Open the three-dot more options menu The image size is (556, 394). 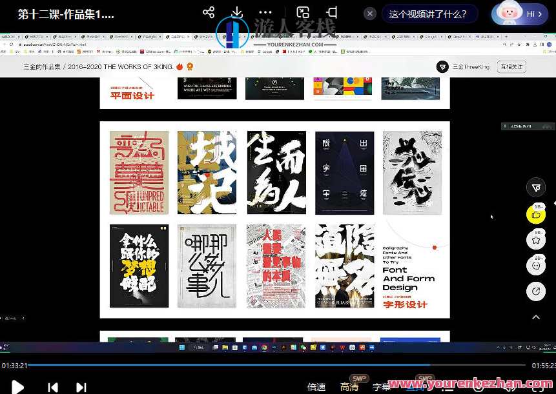pos(265,13)
